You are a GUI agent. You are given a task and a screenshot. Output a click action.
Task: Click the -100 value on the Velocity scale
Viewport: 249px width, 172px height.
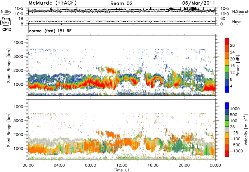click(235, 139)
